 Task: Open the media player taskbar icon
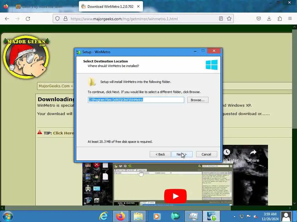click(x=157, y=216)
